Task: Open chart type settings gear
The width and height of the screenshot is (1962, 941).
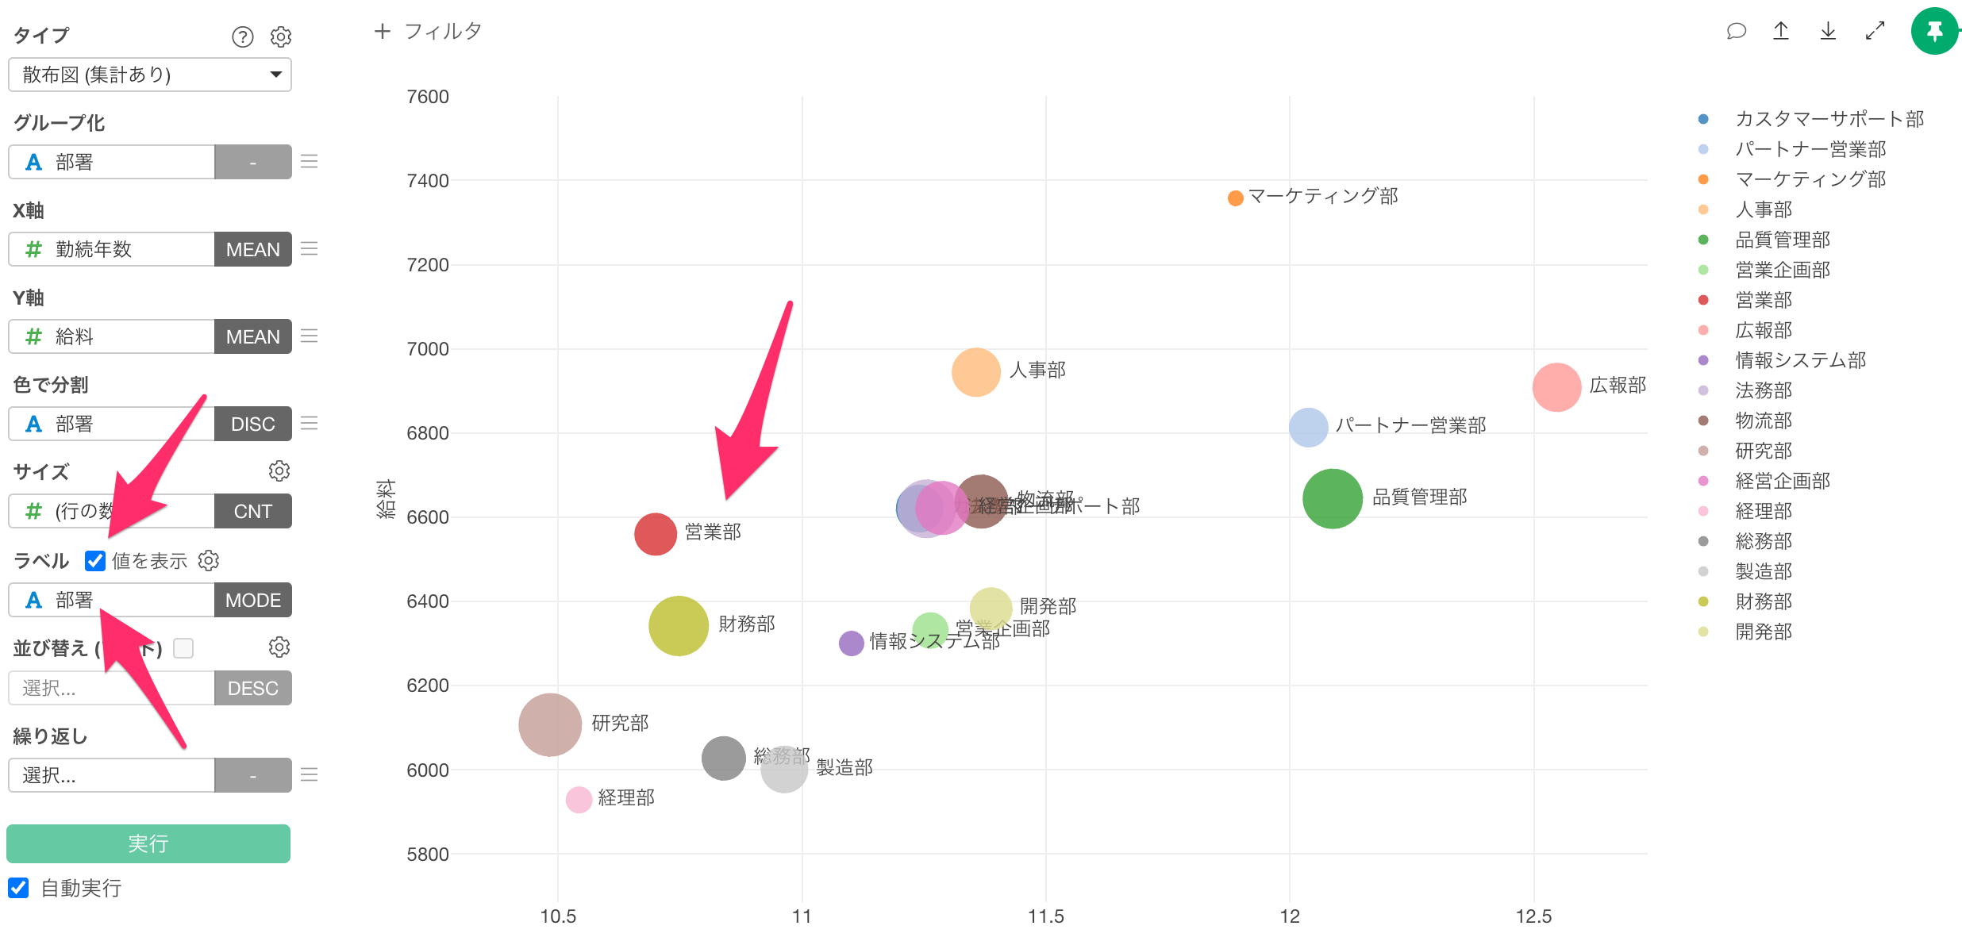Action: [x=281, y=36]
